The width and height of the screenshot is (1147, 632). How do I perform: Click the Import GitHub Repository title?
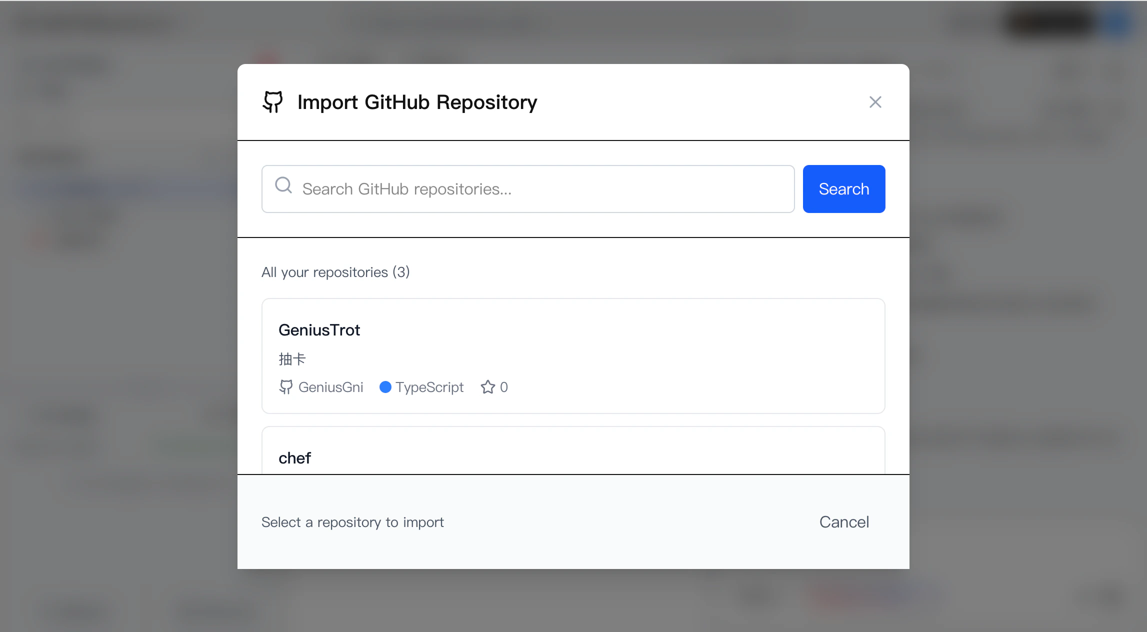[417, 102]
